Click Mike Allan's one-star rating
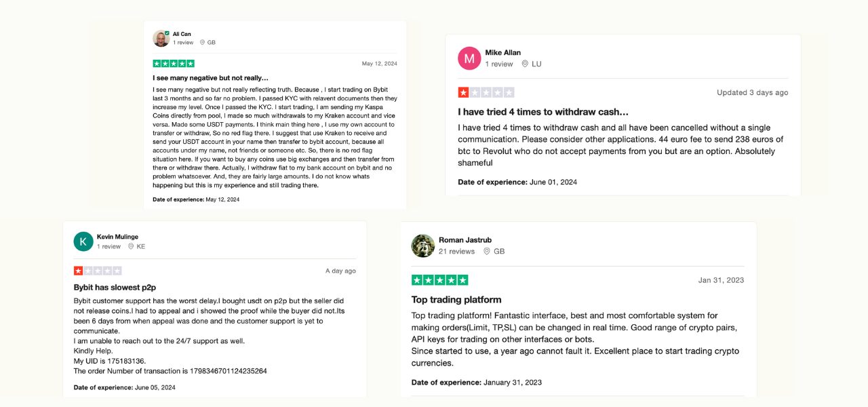This screenshot has height=407, width=868. pyautogui.click(x=486, y=92)
